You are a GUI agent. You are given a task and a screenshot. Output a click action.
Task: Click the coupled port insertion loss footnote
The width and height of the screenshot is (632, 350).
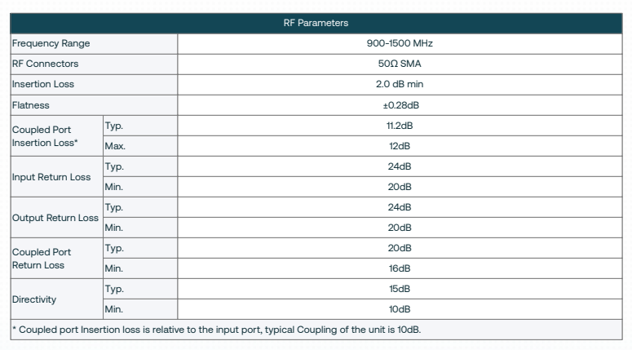click(216, 330)
